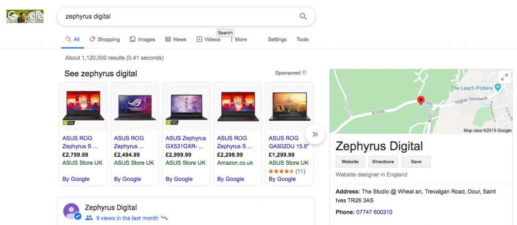This screenshot has height=225, width=517.
Task: Click the star rating with 11 reviews
Action: [281, 171]
